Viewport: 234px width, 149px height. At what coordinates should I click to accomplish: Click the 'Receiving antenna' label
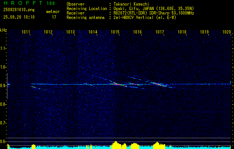click(86, 18)
